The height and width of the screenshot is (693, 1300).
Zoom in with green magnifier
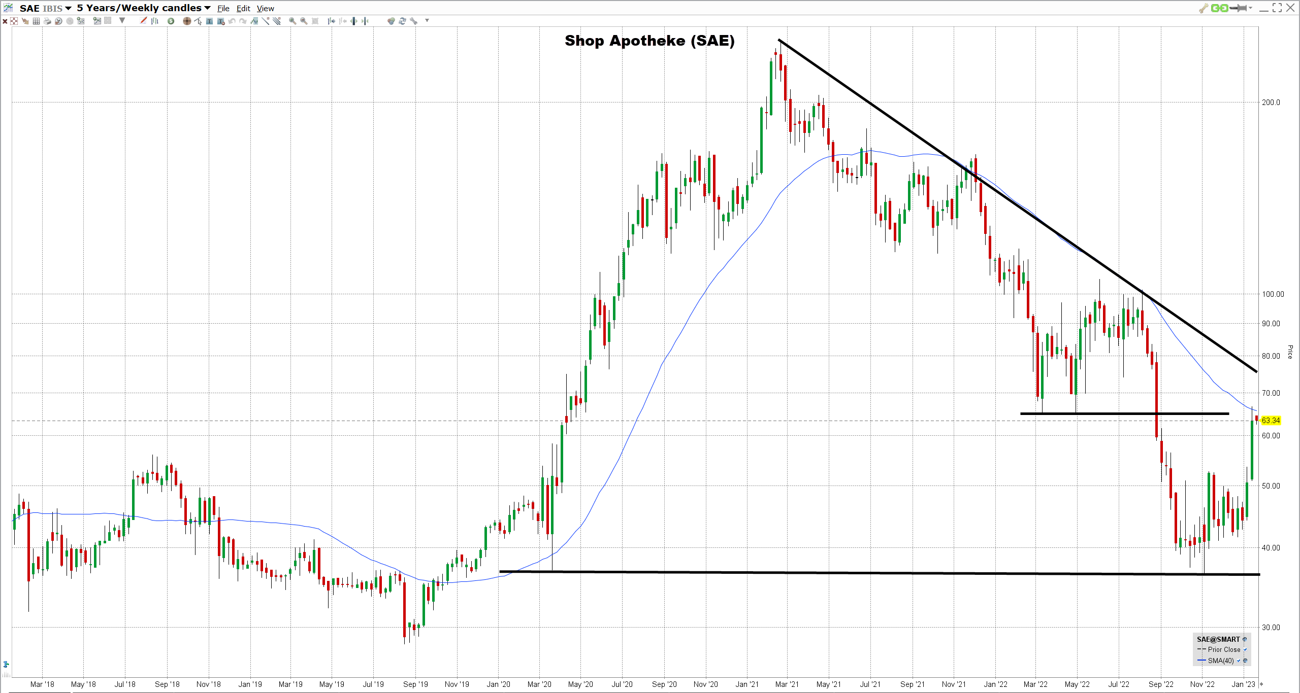click(292, 21)
